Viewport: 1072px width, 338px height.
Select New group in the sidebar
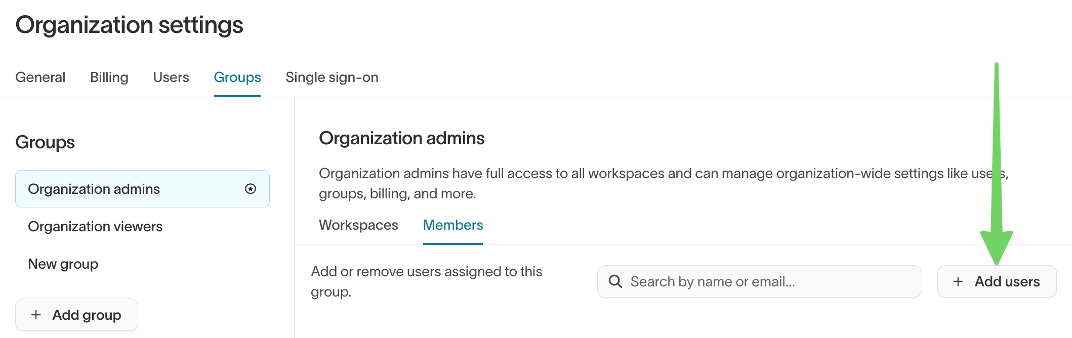[63, 264]
